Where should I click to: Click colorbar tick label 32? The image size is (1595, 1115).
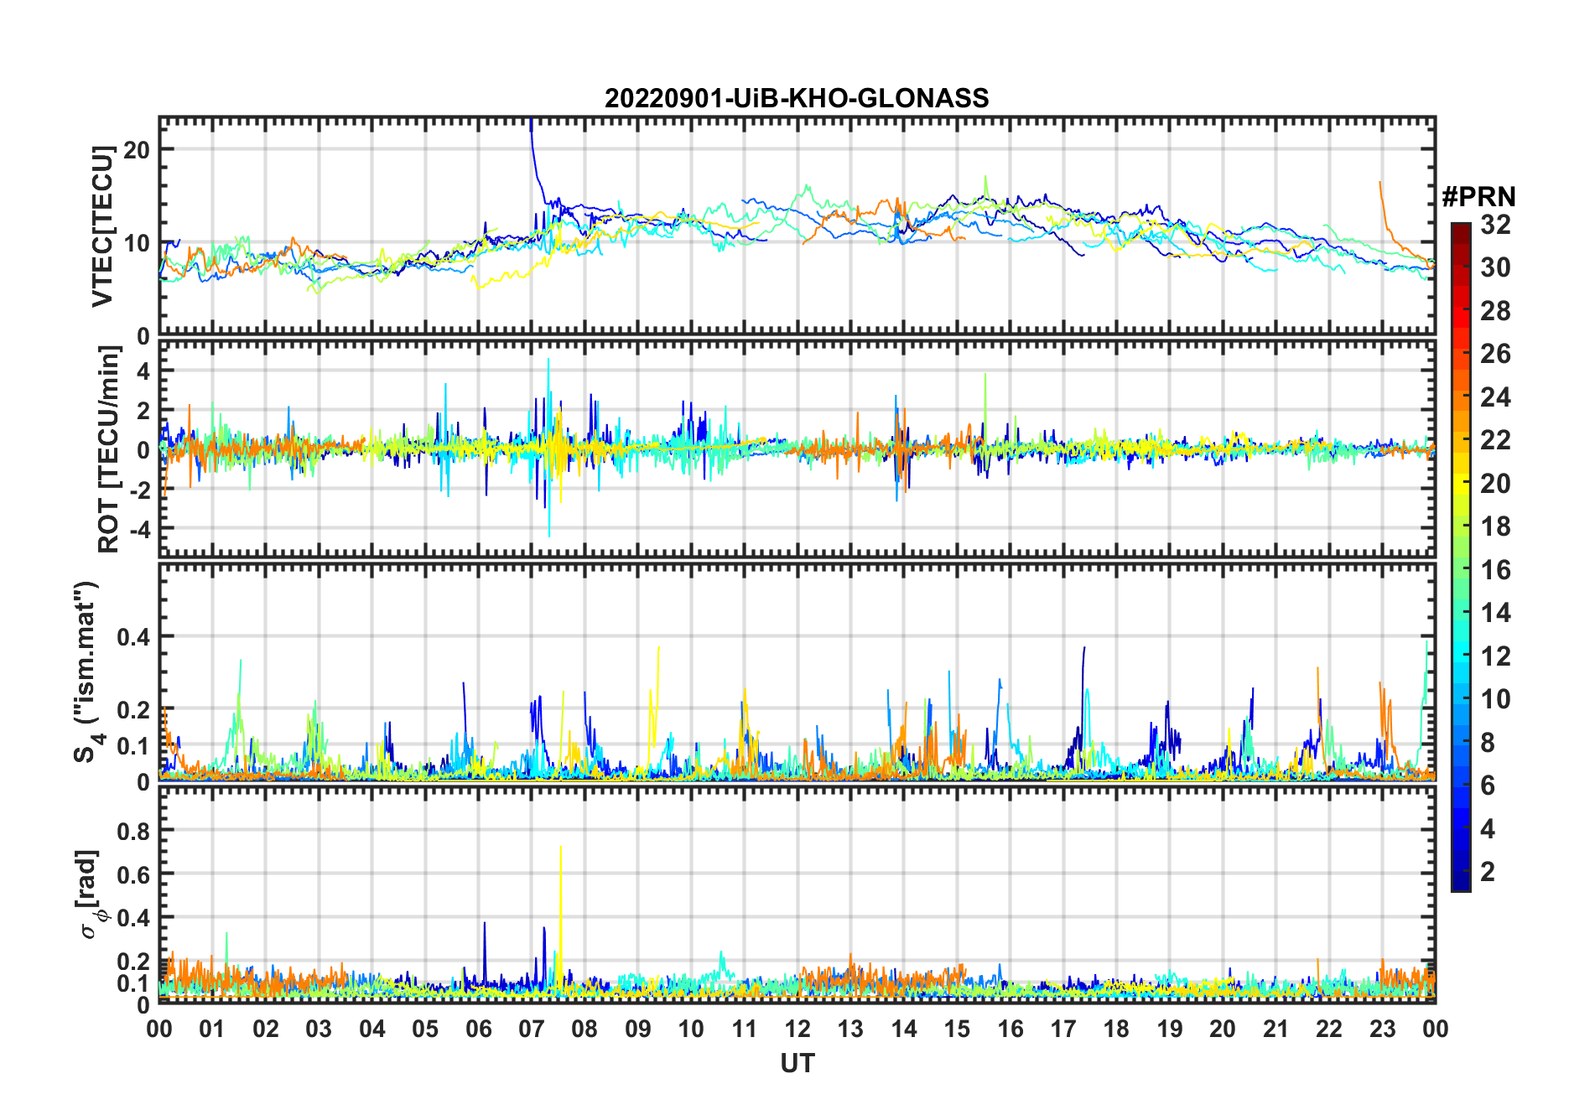pos(1495,225)
